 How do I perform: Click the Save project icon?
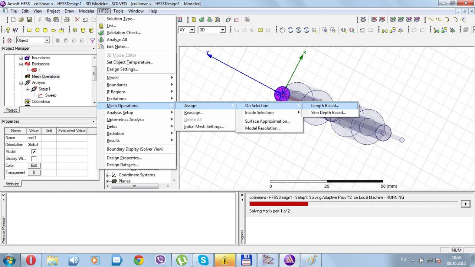(x=29, y=20)
